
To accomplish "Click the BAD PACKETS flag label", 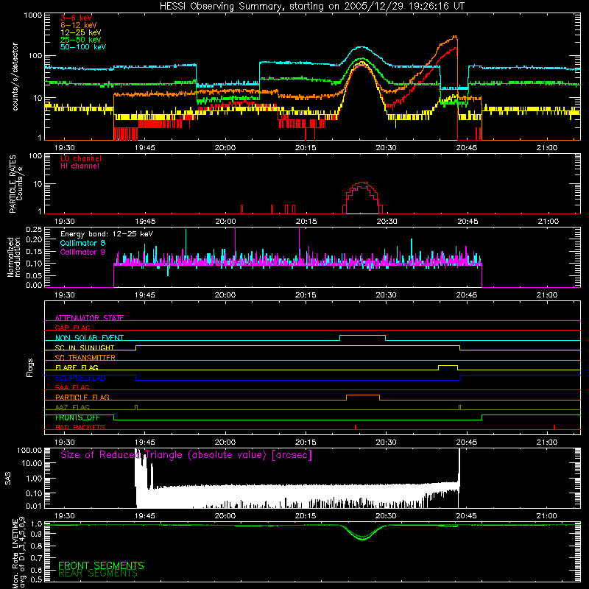I will [x=80, y=427].
